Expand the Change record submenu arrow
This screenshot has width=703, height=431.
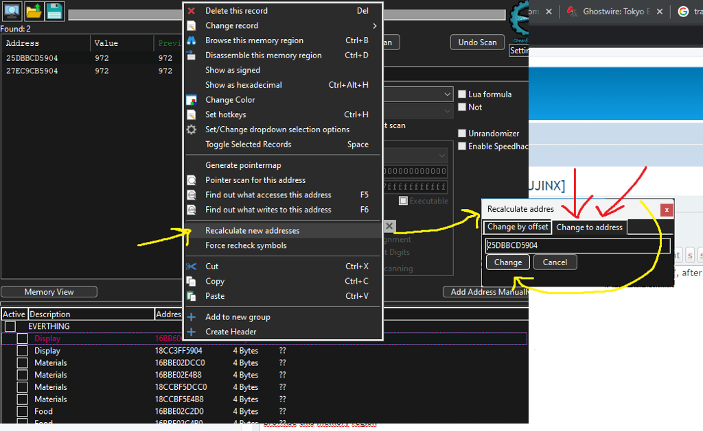[374, 25]
